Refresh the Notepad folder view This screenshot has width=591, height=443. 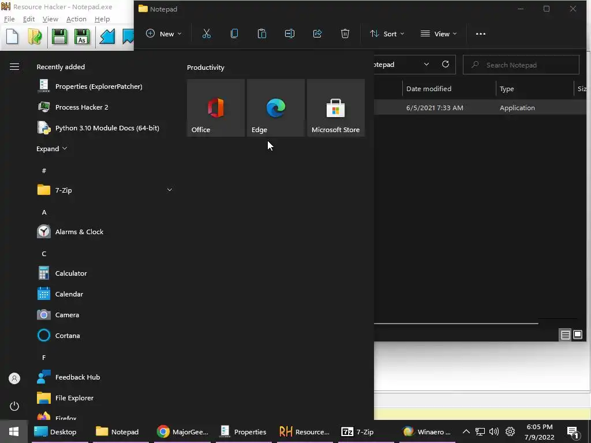[446, 64]
